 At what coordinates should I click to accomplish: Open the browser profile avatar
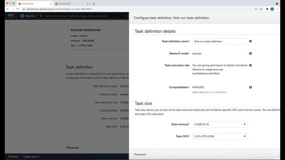click(272, 9)
